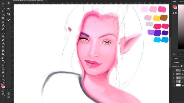Switch to the tab beside Слои
This screenshot has width=184, height=103.
(181, 54)
